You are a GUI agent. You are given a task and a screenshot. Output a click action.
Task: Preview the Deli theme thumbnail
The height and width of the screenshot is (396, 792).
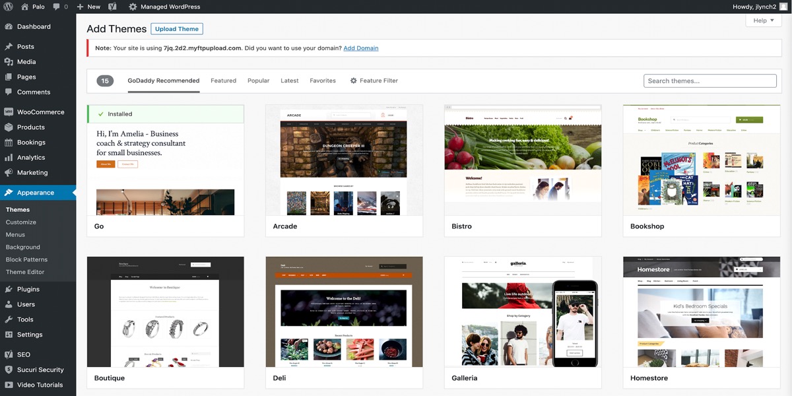click(344, 312)
